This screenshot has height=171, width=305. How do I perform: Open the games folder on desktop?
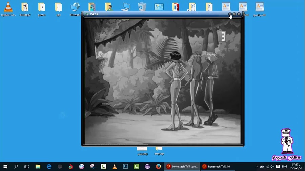[42, 9]
